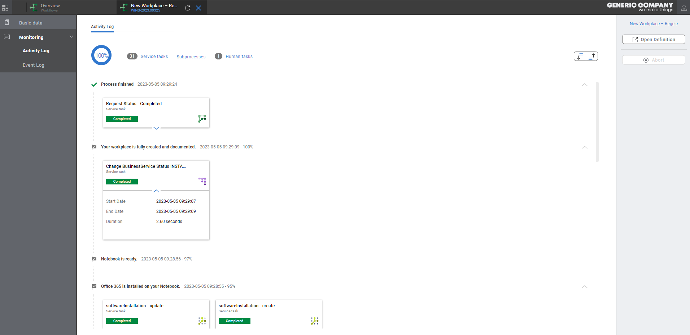Viewport: 690px width, 335px height.
Task: Close the New Workplace tab
Action: coord(198,8)
